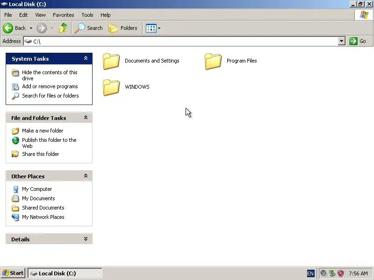This screenshot has width=374, height=280.
Task: Click the first gray system tray icon
Action: [x=323, y=273]
